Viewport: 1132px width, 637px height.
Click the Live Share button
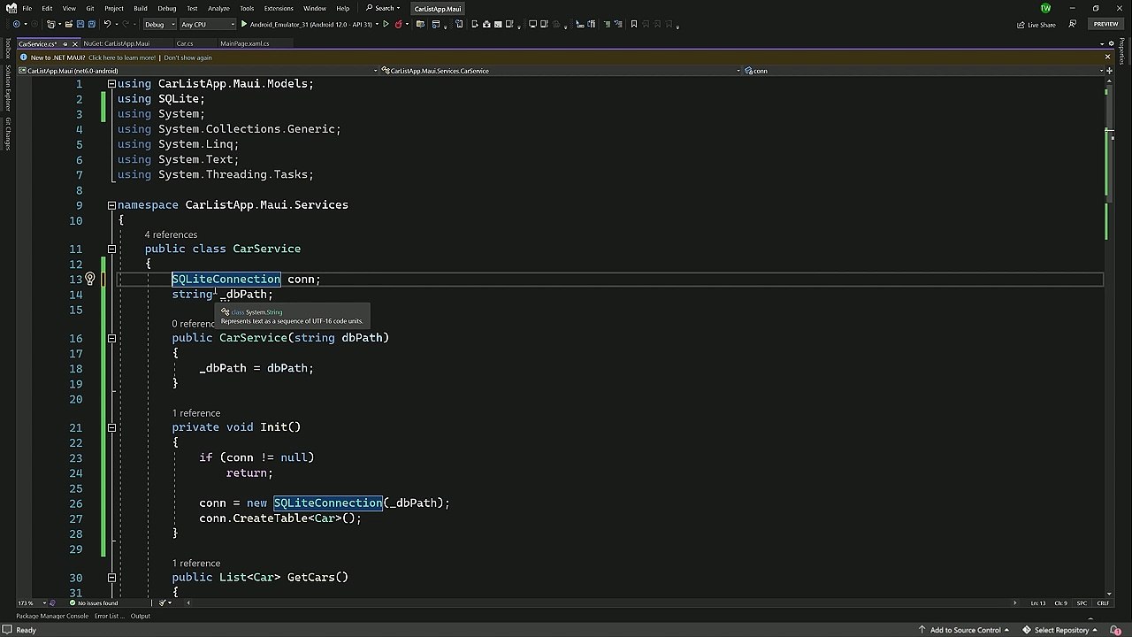(1036, 25)
